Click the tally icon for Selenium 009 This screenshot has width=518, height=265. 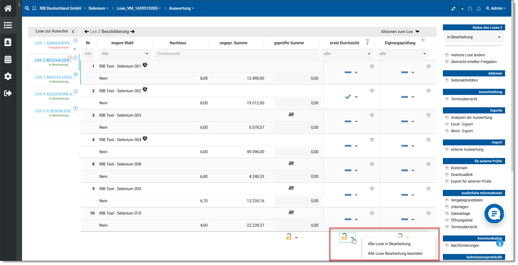291,188
